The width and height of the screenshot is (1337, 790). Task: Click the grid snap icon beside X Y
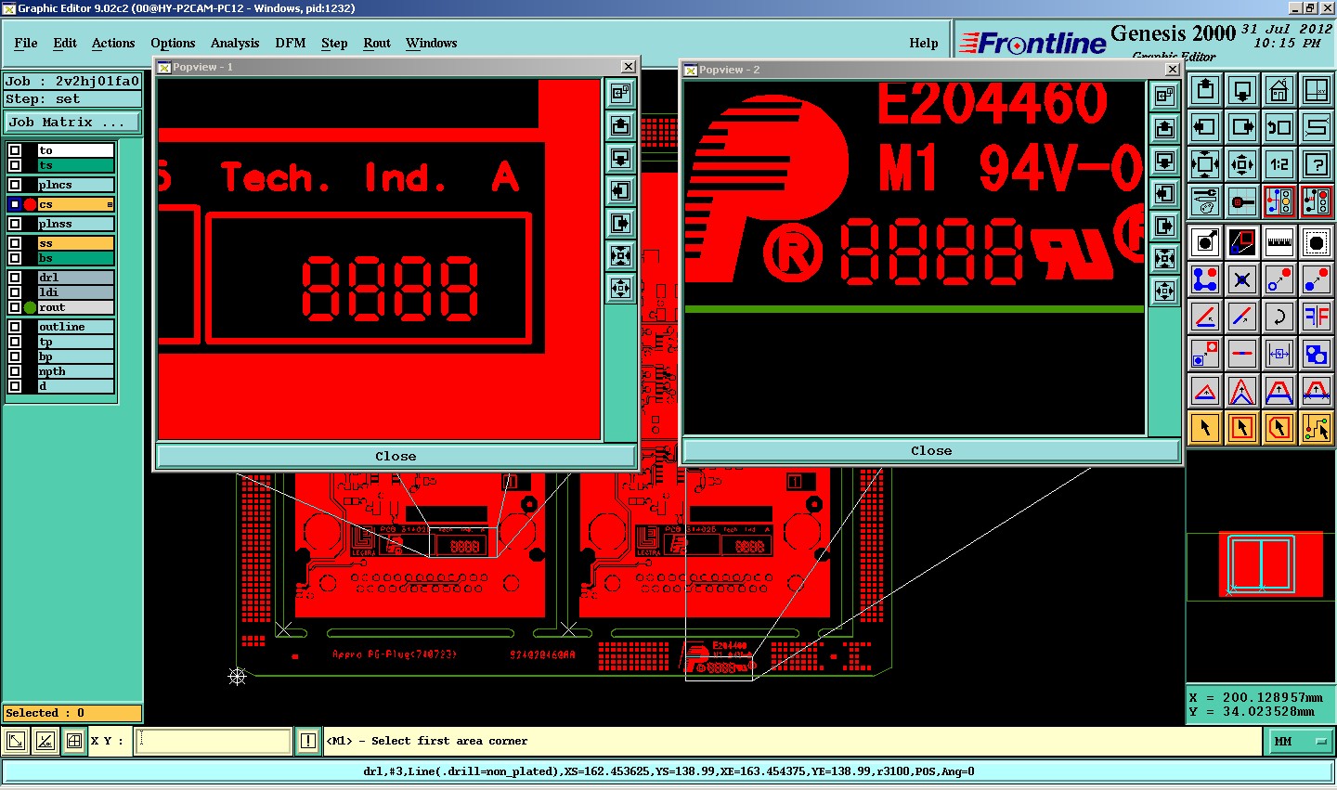[x=74, y=741]
